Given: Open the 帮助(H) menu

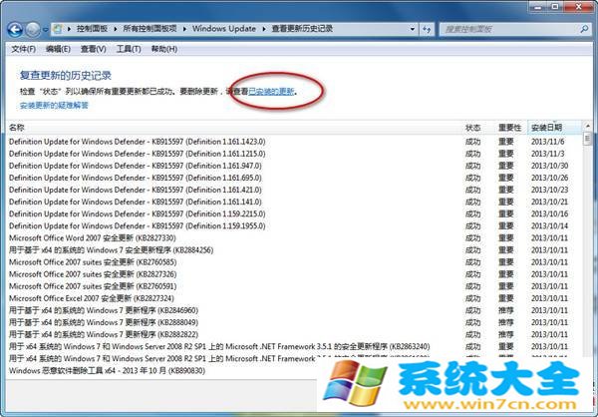Looking at the screenshot, I should tap(164, 49).
